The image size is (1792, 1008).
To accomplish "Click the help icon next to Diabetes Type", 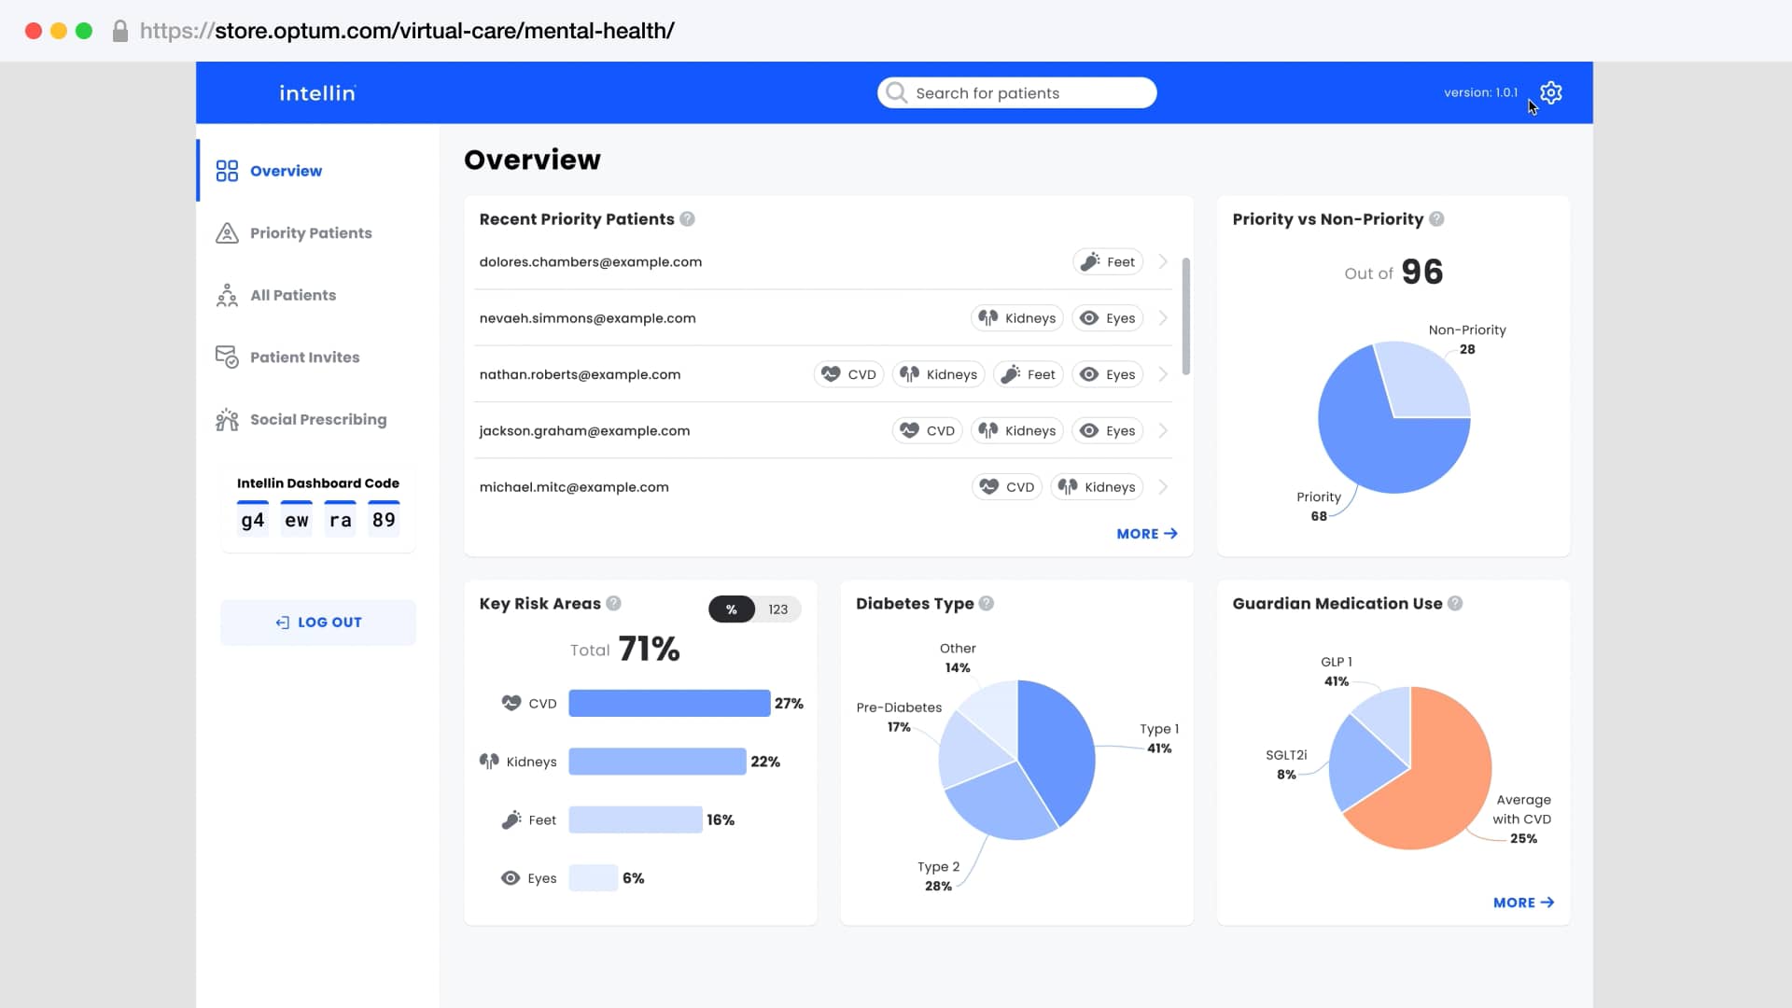I will [987, 604].
